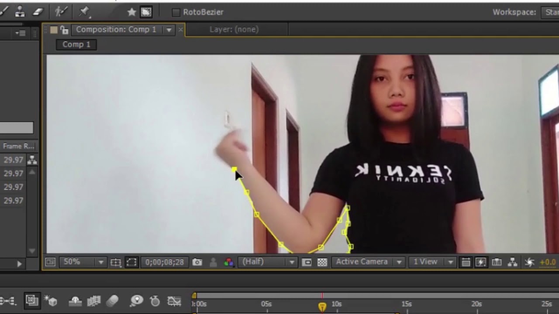Click the Frame R... column header
The width and height of the screenshot is (559, 314).
point(18,147)
